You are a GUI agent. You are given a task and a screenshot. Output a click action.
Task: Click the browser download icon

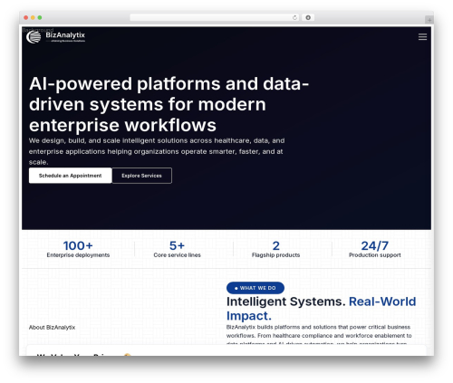pos(308,18)
